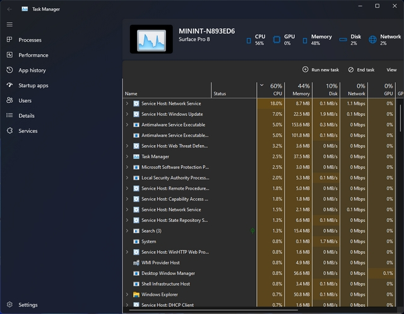
Task: Expand Service Host: Web Threat Defense row
Action: pos(127,146)
